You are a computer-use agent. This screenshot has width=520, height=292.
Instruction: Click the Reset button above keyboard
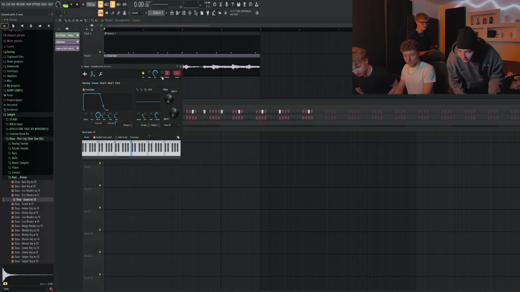click(87, 137)
